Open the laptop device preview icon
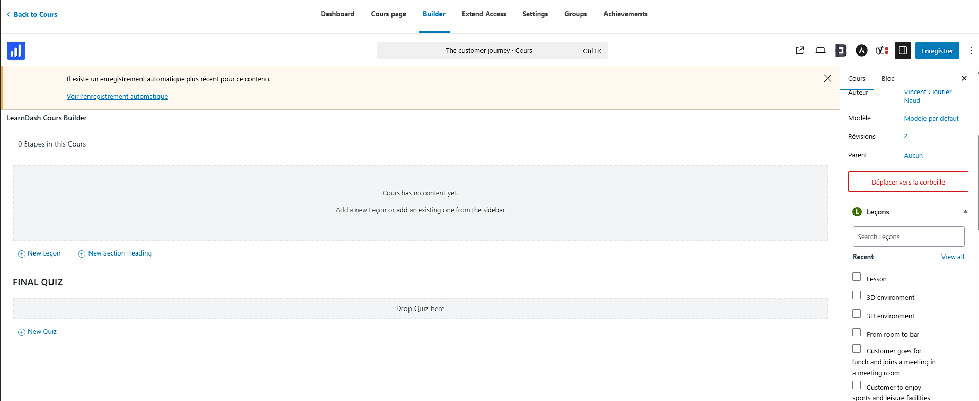The image size is (979, 401). coord(821,50)
